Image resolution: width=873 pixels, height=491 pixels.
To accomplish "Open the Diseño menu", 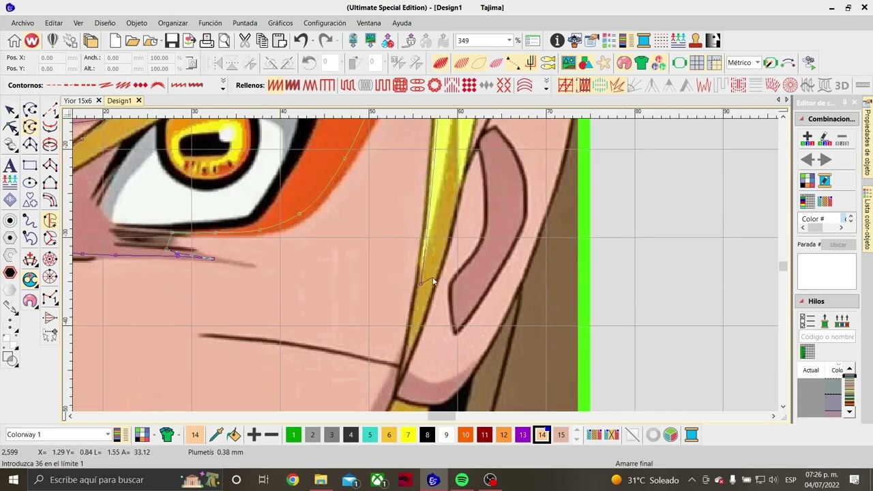I will 104,23.
